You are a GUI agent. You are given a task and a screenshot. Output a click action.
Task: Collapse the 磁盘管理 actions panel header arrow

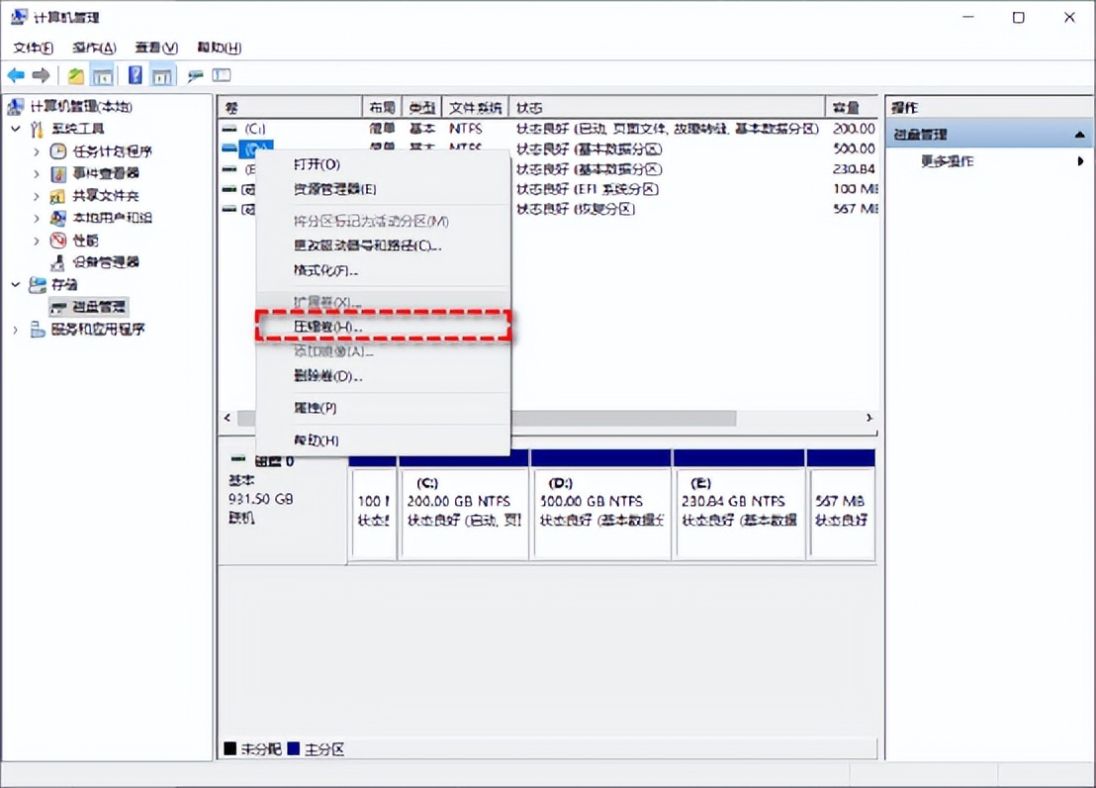pyautogui.click(x=1080, y=135)
